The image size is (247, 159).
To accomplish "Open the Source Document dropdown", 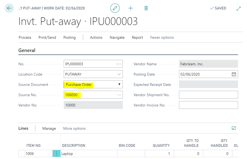I will 119,85.
